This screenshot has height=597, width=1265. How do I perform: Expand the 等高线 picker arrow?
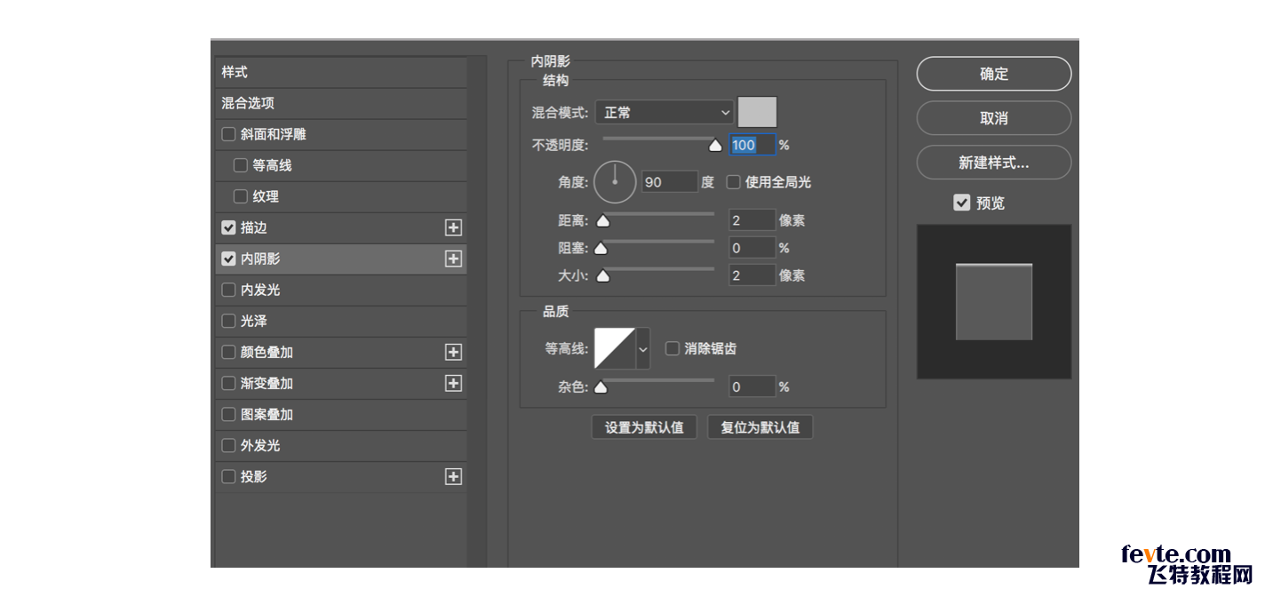click(643, 349)
